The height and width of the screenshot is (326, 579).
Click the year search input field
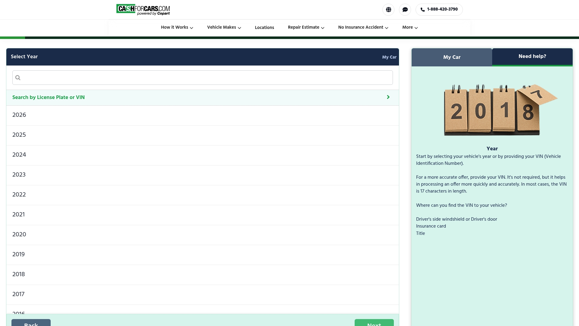(x=203, y=78)
